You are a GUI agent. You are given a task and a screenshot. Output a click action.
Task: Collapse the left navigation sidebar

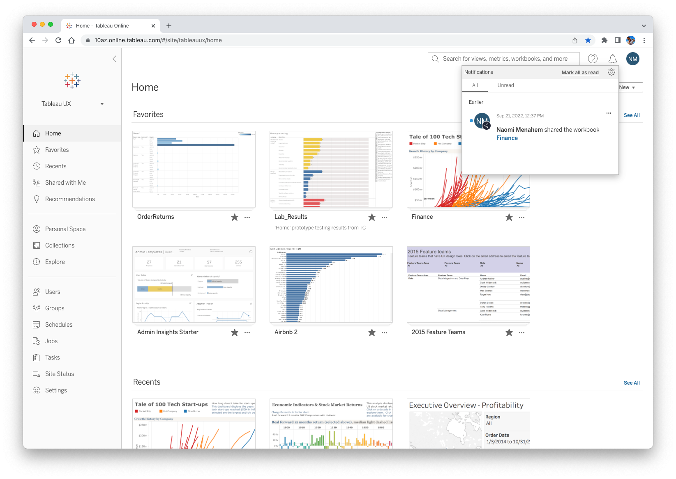pyautogui.click(x=115, y=59)
